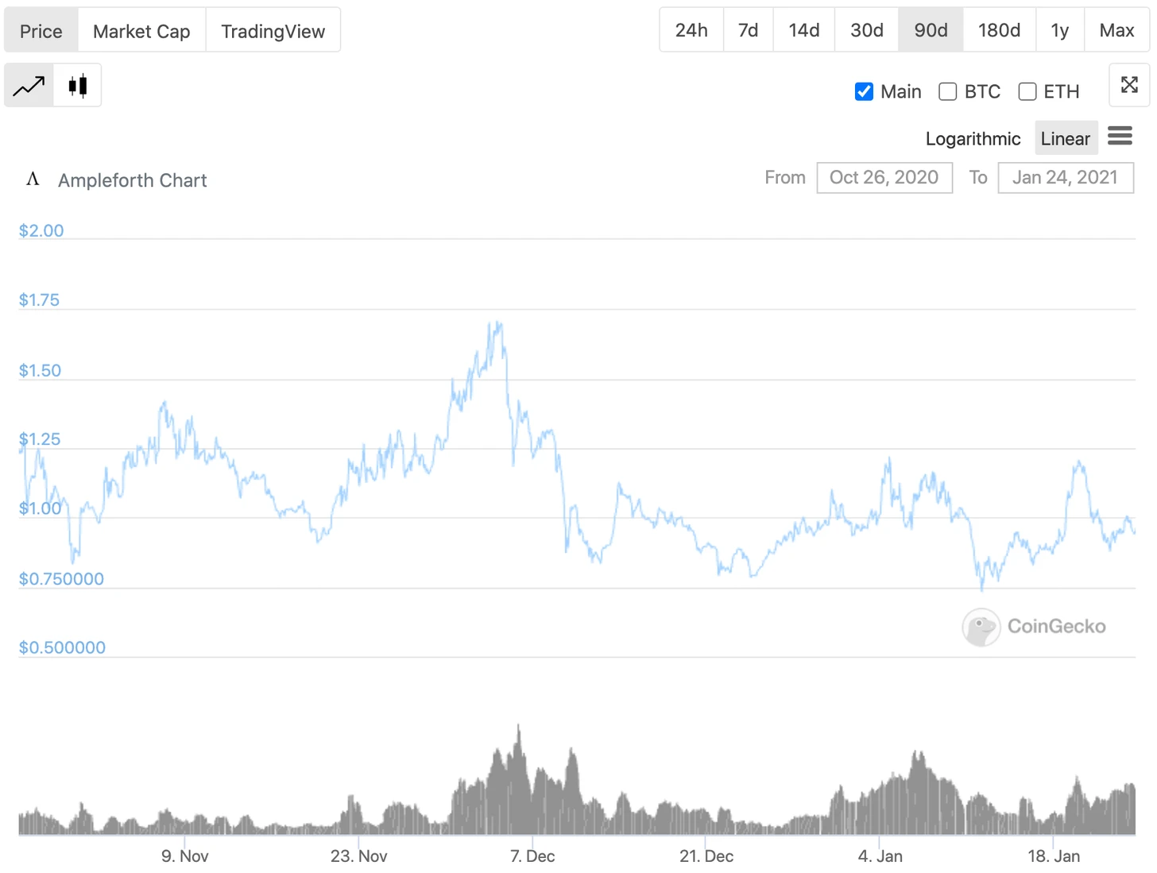Enable the BTC comparison checkbox
1157x873 pixels.
tap(947, 92)
